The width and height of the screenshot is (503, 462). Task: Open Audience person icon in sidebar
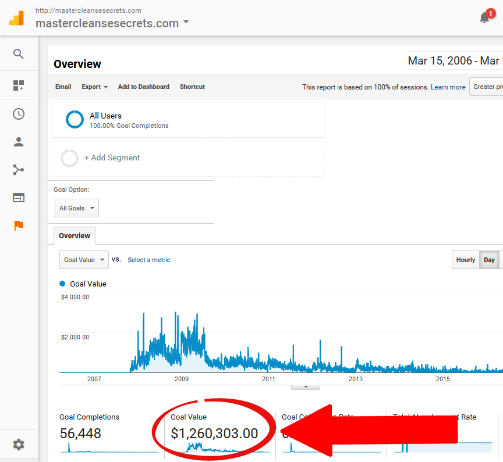coord(18,142)
